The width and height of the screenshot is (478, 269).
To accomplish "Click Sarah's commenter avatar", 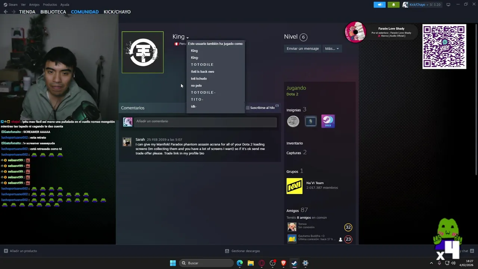I will [127, 142].
